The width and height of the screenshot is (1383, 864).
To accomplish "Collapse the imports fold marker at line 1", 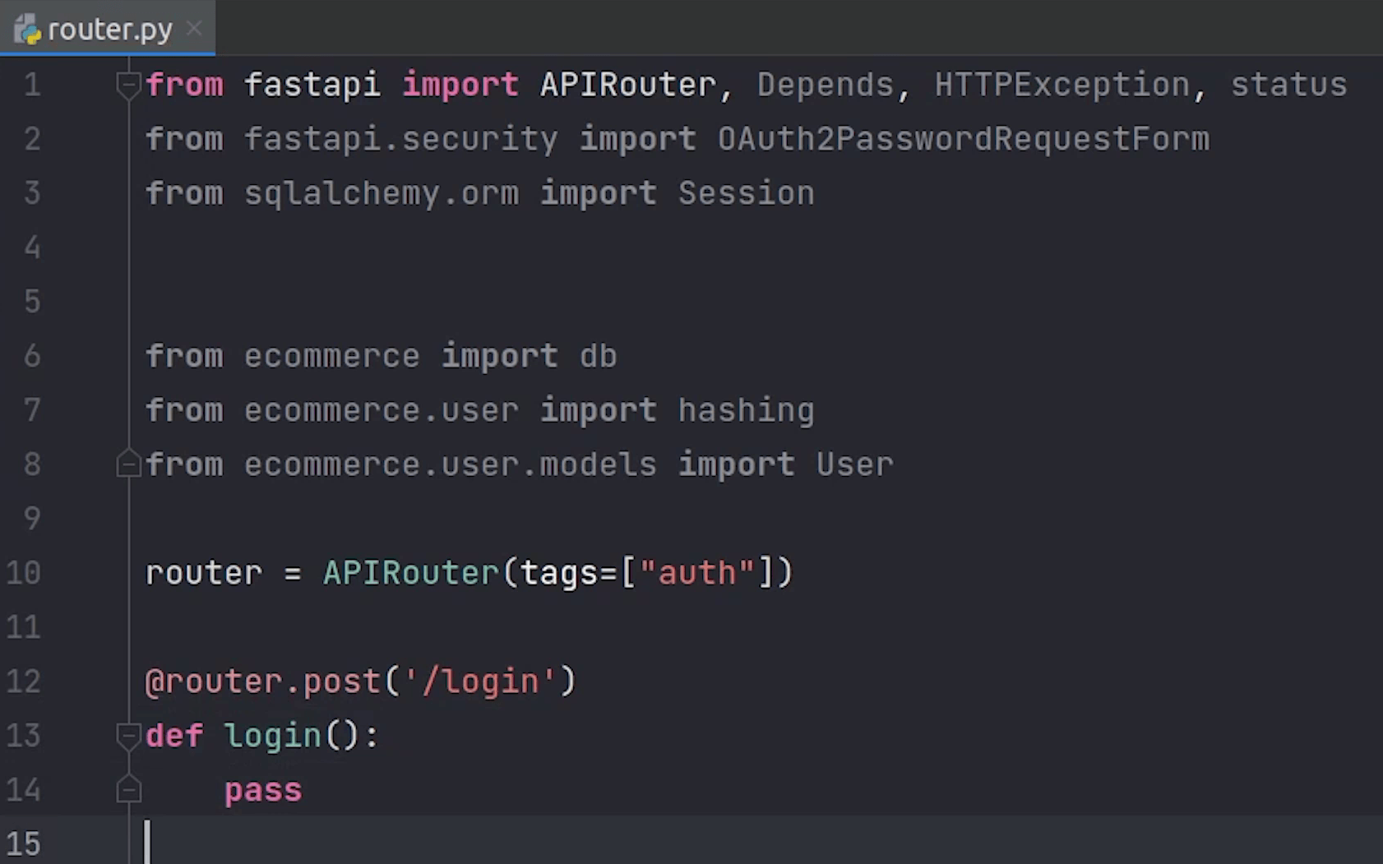I will [128, 84].
